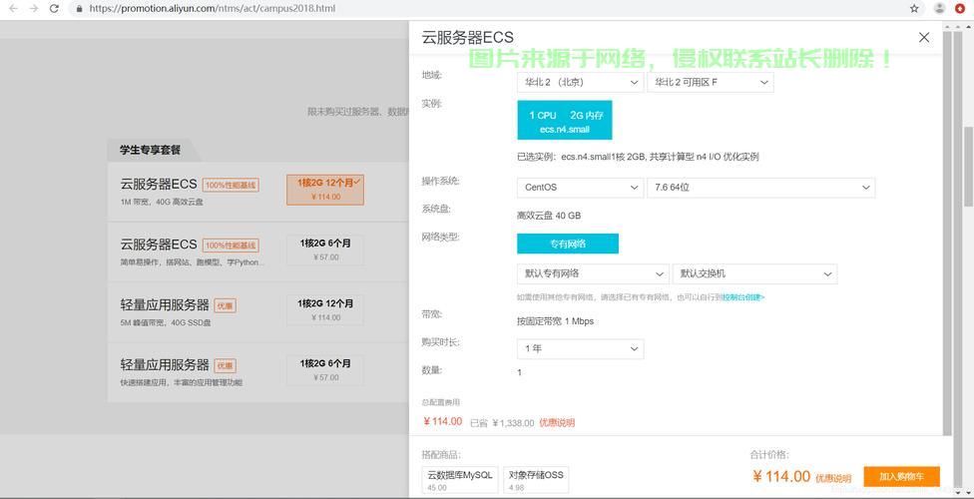974x499 pixels.
Task: Click the red browser extension icon
Action: click(x=961, y=8)
